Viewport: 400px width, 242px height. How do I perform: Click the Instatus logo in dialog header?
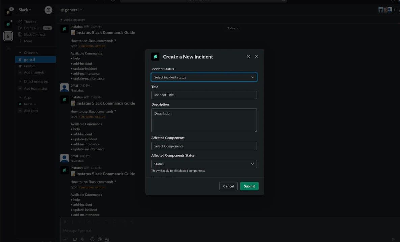pyautogui.click(x=155, y=57)
